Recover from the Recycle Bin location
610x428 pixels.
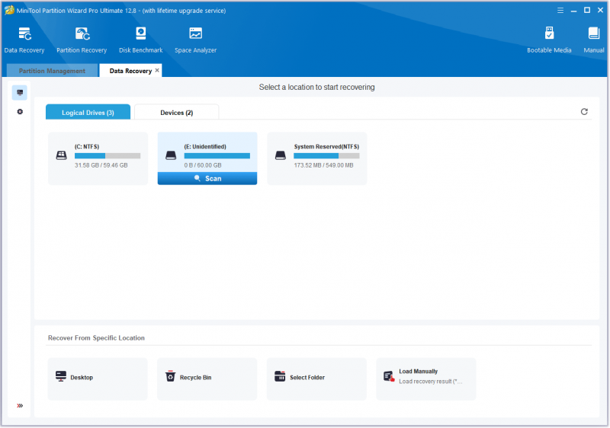(207, 378)
